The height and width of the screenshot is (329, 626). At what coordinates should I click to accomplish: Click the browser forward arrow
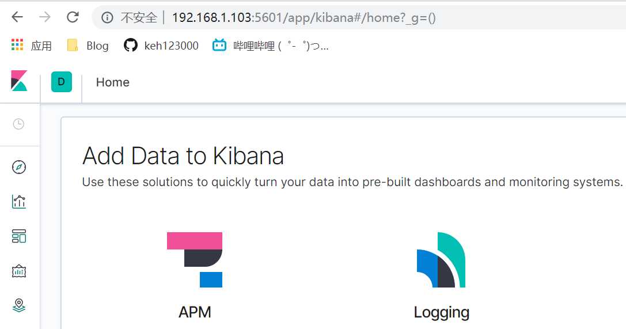(x=44, y=17)
